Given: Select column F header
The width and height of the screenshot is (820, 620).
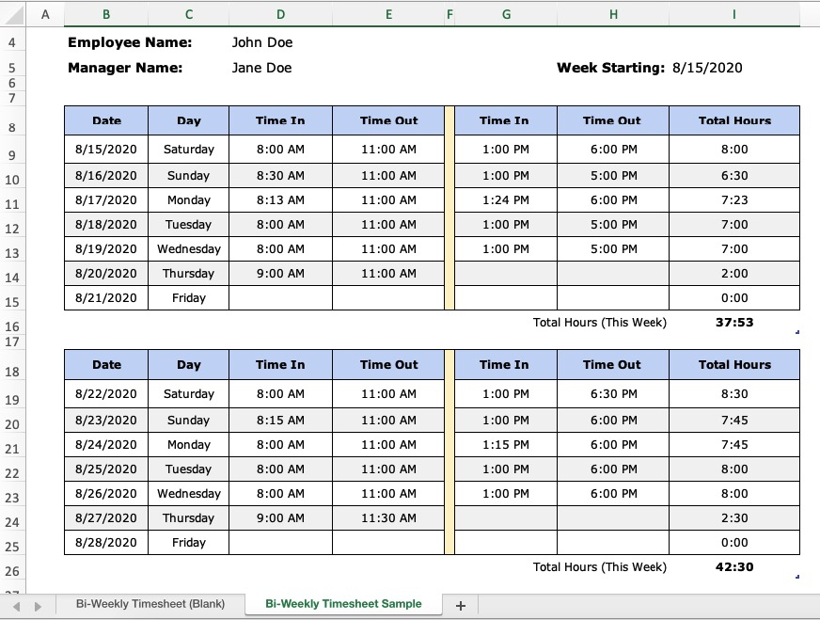Looking at the screenshot, I should pyautogui.click(x=449, y=15).
